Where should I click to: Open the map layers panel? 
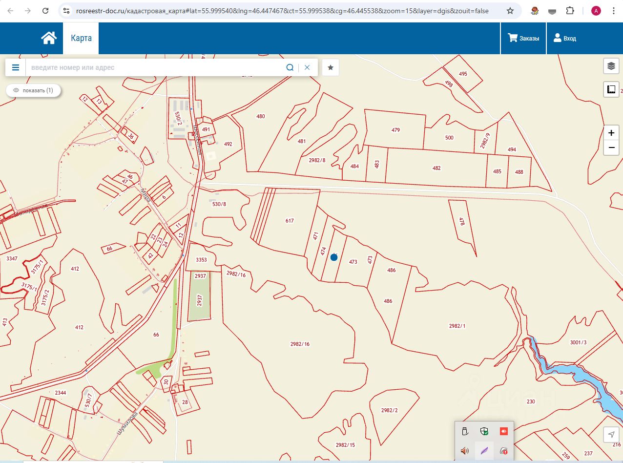611,66
